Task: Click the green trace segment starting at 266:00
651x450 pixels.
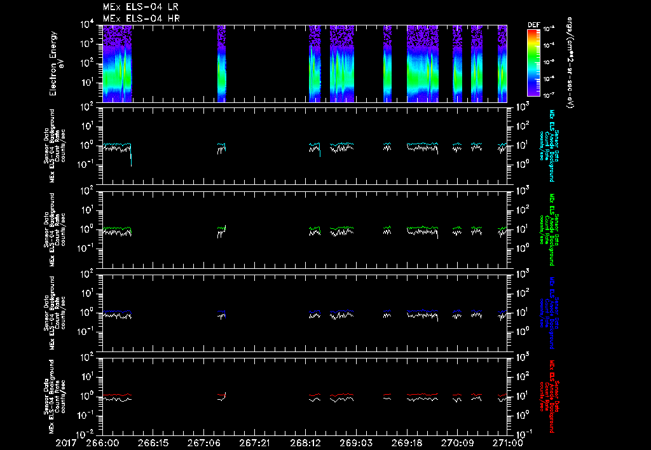Action: coord(117,228)
